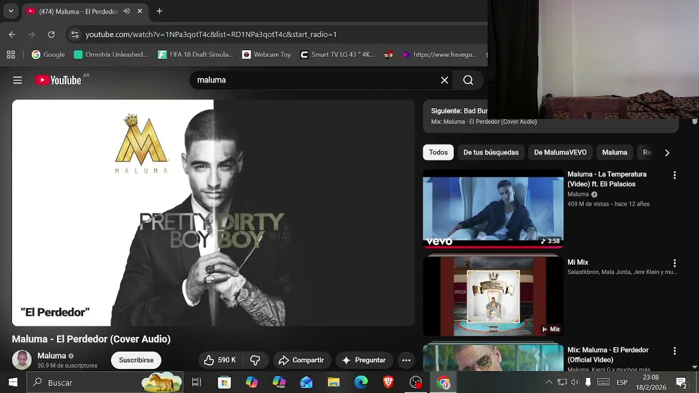
Task: Click the El Perdedor video player
Action: pos(214,213)
